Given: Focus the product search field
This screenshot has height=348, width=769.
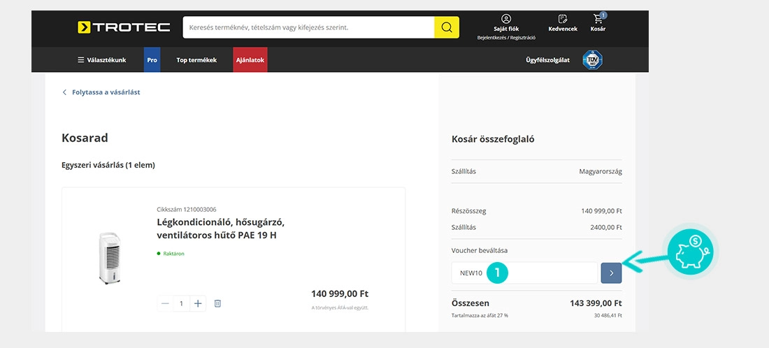Looking at the screenshot, I should 308,27.
